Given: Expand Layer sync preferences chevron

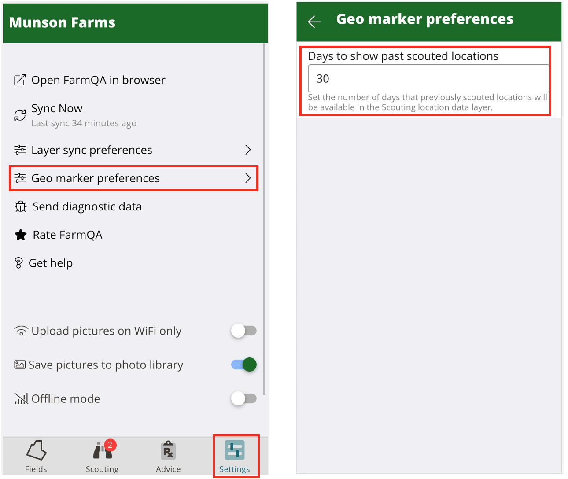Looking at the screenshot, I should pyautogui.click(x=248, y=150).
